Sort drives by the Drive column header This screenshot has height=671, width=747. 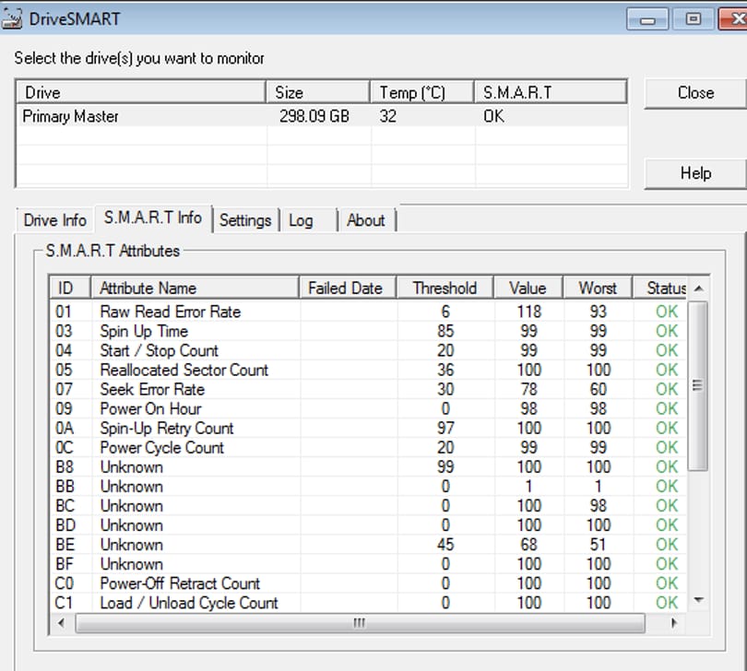click(141, 92)
